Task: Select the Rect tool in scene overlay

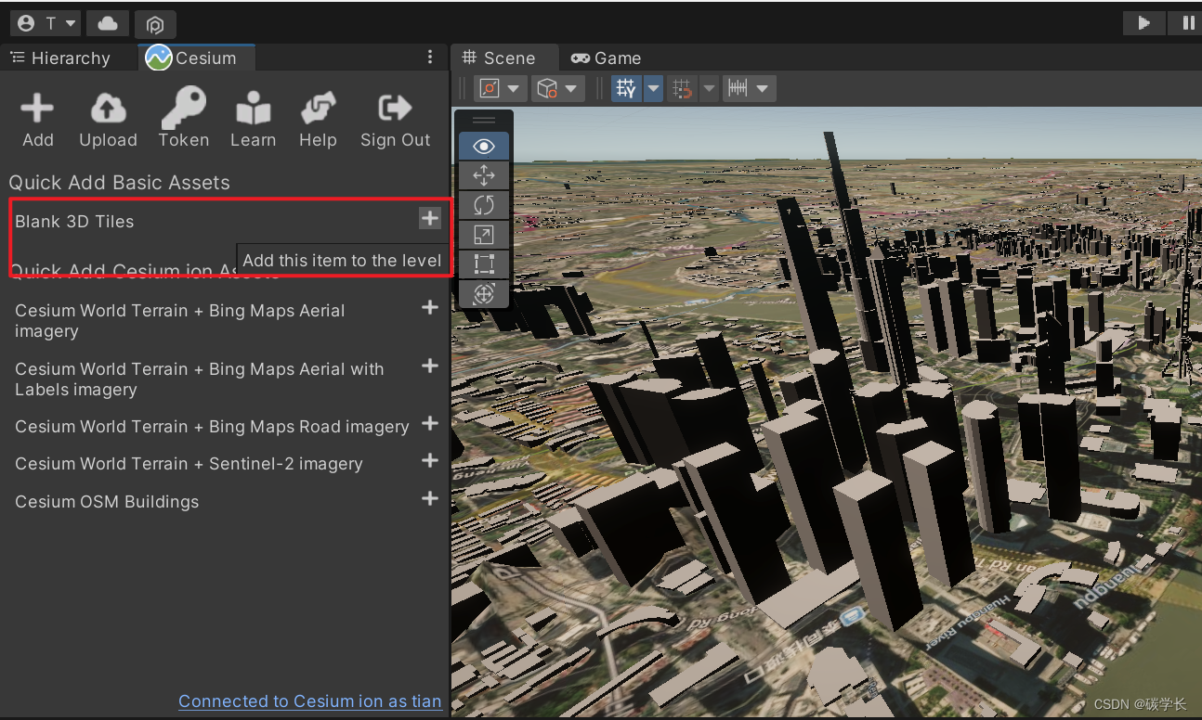Action: 483,264
